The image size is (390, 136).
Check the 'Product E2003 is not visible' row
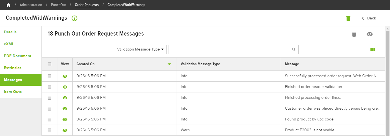pyautogui.click(x=50, y=130)
